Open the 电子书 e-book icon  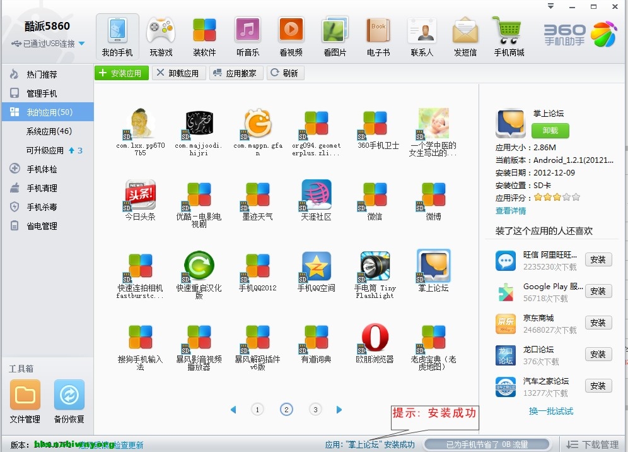tap(378, 32)
